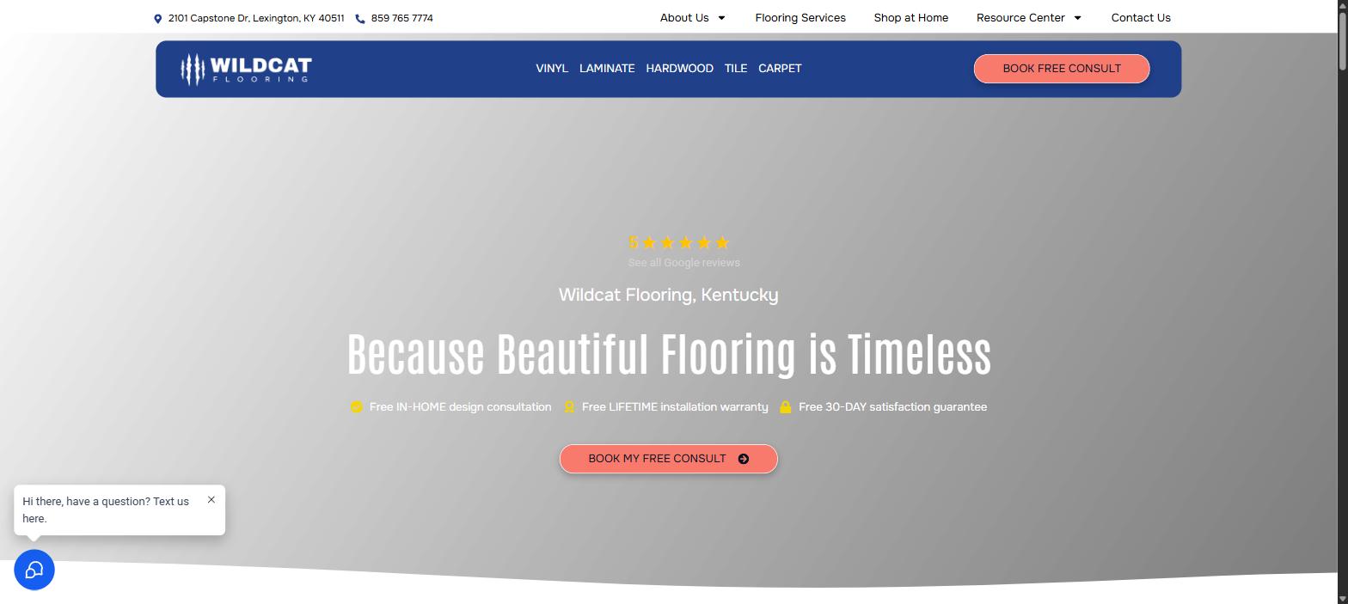This screenshot has height=604, width=1348.
Task: Select the Laminate flooring category
Action: [607, 68]
